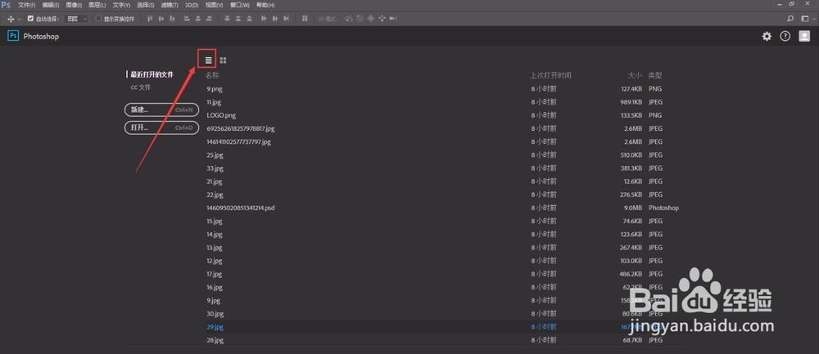The width and height of the screenshot is (819, 354).
Task: Click the 新建... button
Action: [x=161, y=110]
